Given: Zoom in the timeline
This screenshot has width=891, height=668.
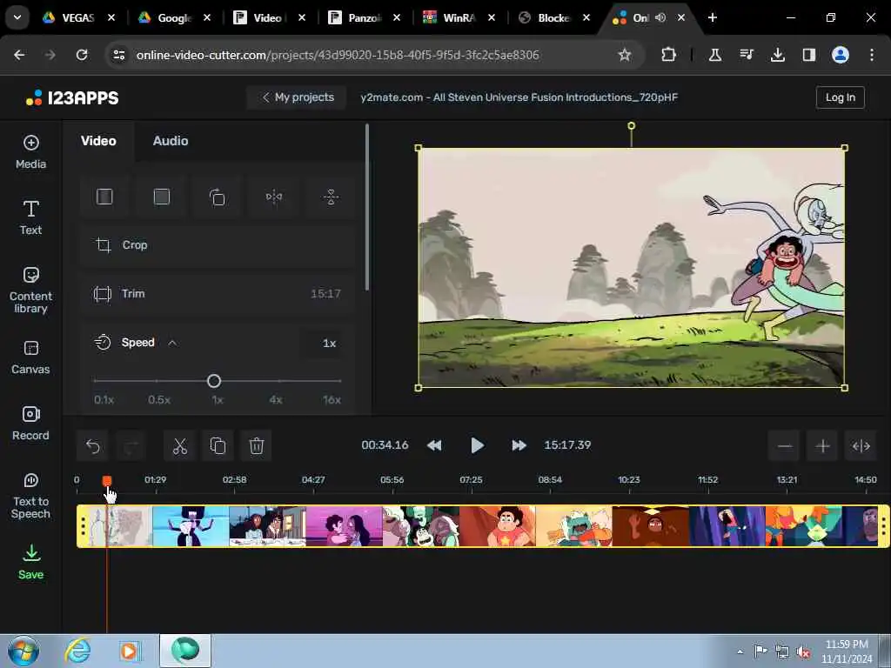Looking at the screenshot, I should click(x=823, y=446).
